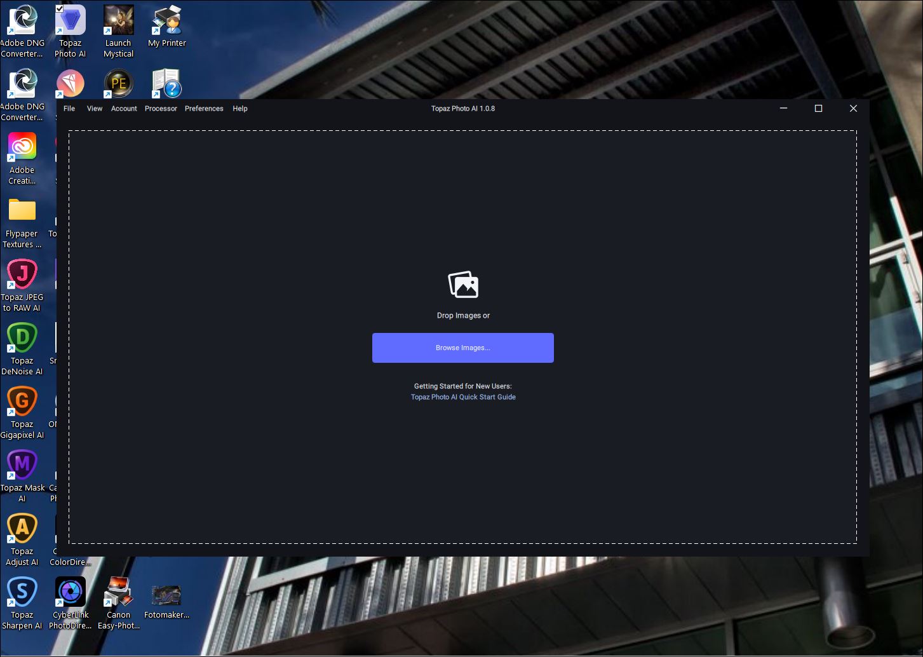Image resolution: width=923 pixels, height=657 pixels.
Task: Expand the Help menu
Action: point(240,109)
